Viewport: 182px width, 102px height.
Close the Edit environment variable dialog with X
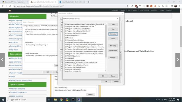click(x=117, y=19)
